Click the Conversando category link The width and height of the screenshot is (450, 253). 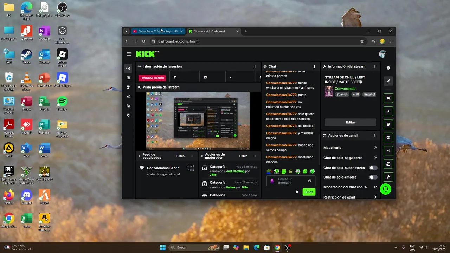click(x=345, y=89)
